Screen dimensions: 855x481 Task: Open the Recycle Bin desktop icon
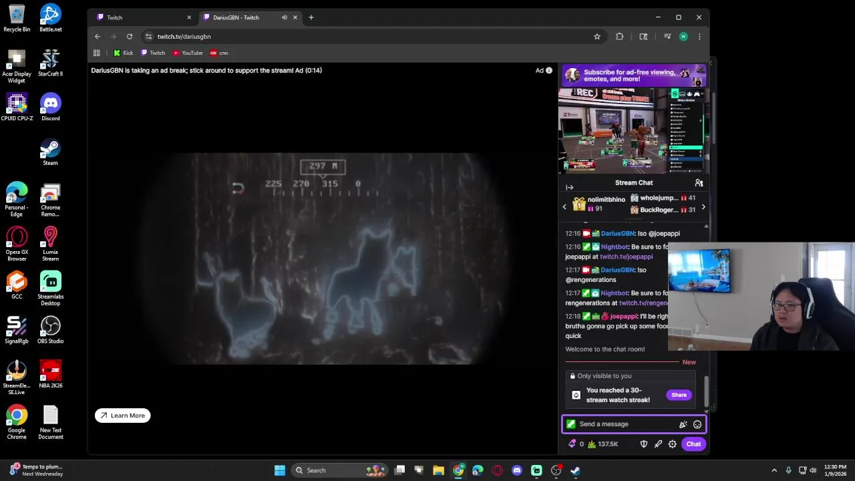pyautogui.click(x=17, y=18)
